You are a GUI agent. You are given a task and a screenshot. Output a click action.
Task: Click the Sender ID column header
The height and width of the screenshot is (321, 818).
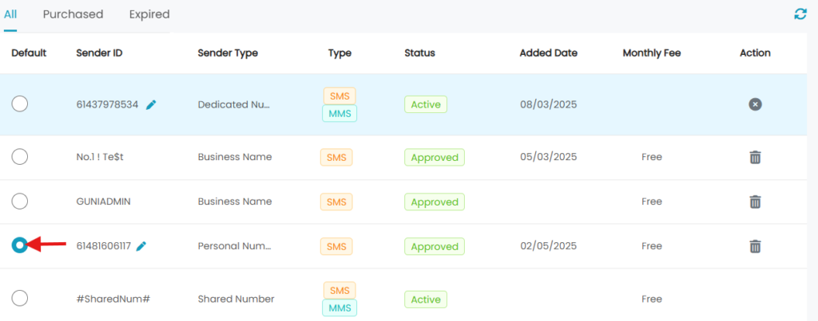99,53
